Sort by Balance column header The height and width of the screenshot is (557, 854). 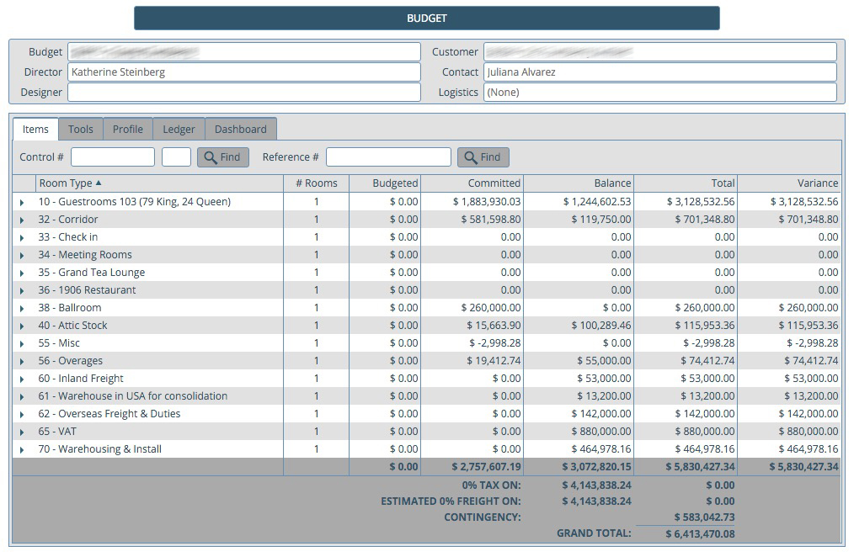tap(579, 183)
